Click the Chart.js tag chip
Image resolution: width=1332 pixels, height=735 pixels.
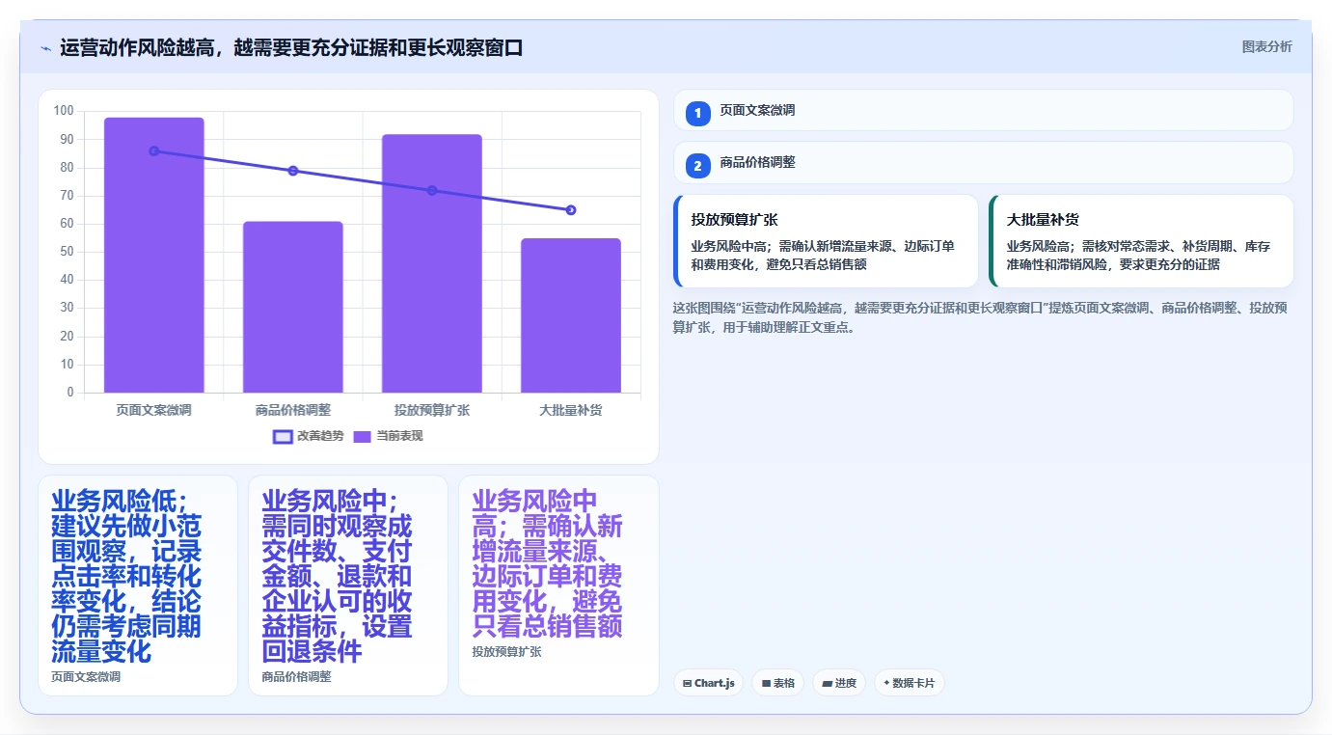click(x=708, y=683)
